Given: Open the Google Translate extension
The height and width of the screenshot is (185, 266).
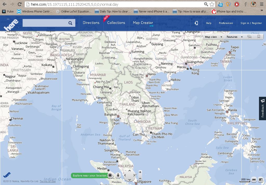Looking at the screenshot, I should tap(220, 4).
